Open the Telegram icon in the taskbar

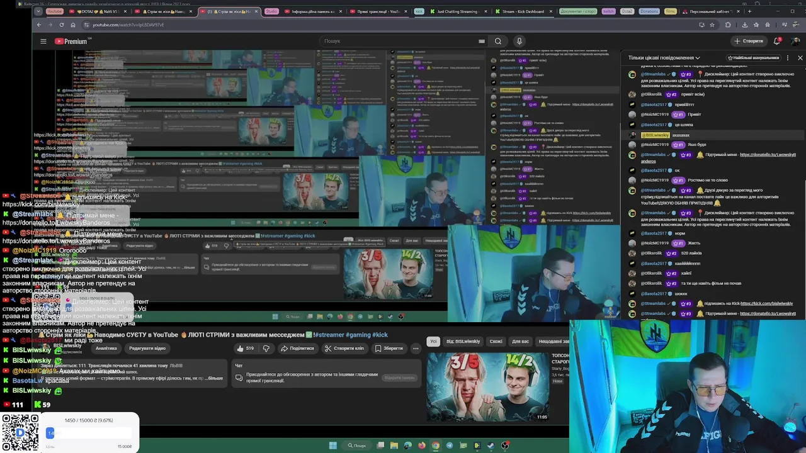tap(449, 445)
